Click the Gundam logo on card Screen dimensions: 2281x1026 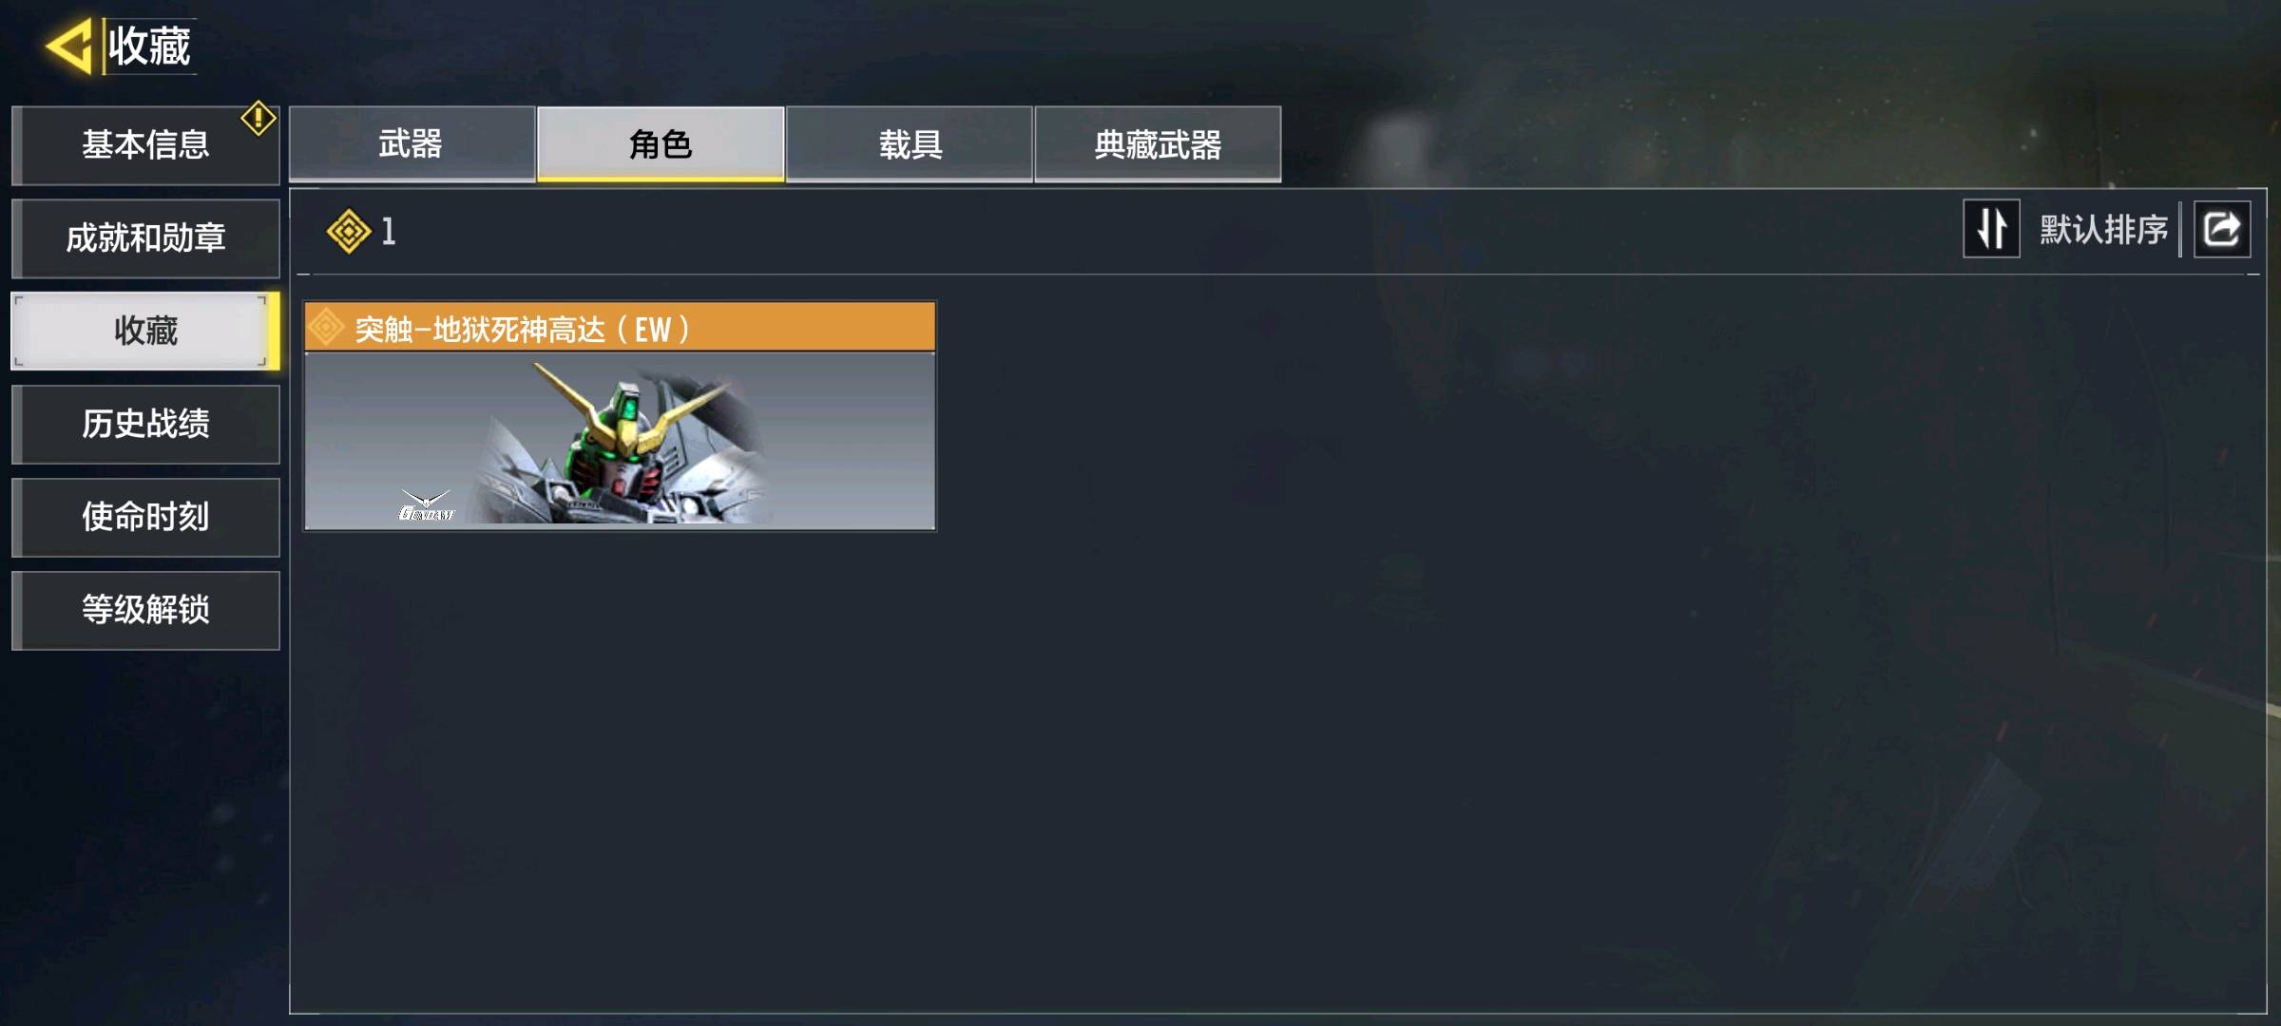tap(425, 505)
